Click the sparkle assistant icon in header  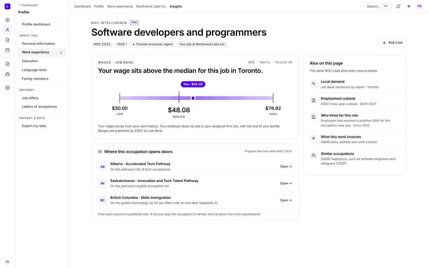click(x=409, y=6)
